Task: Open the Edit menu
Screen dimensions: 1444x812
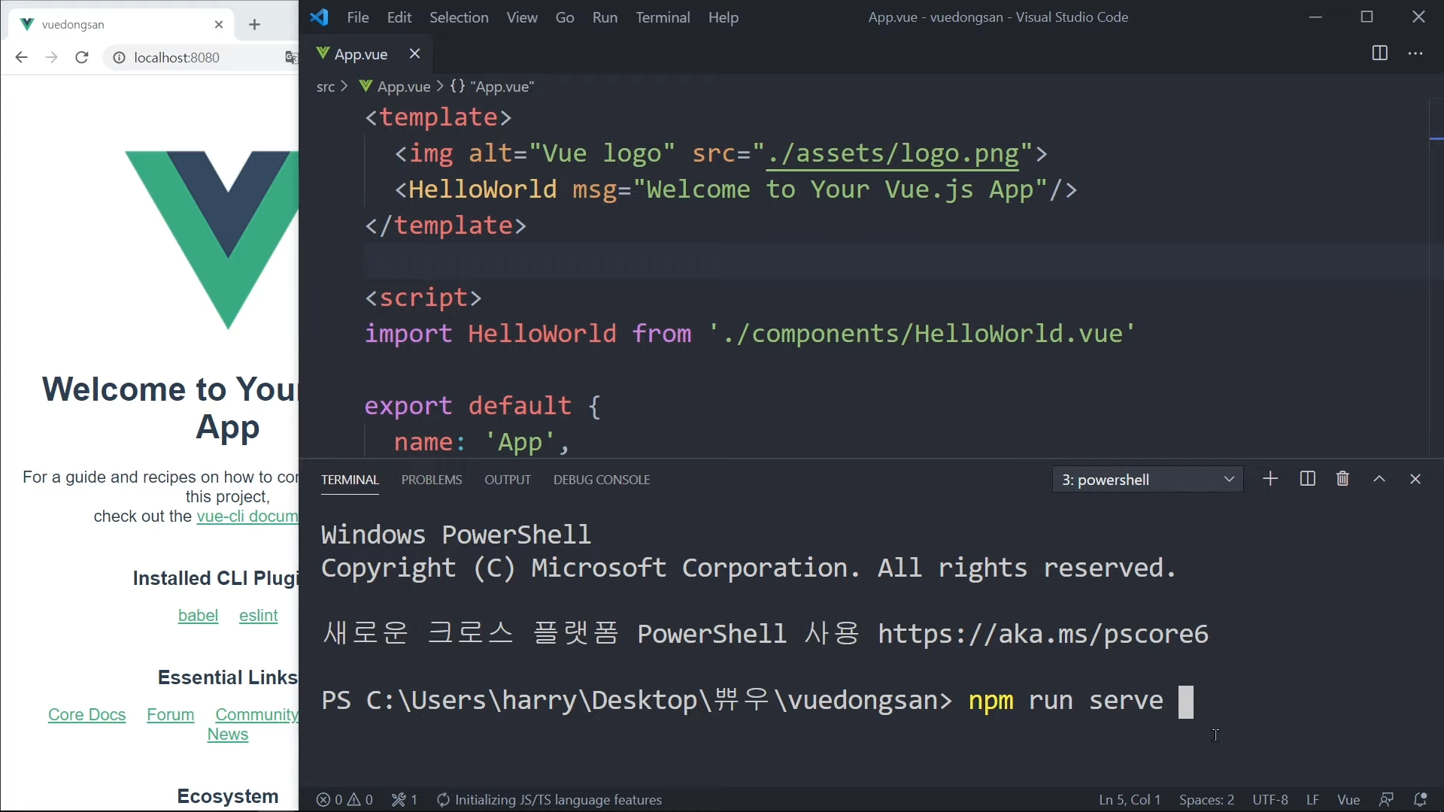Action: tap(399, 17)
